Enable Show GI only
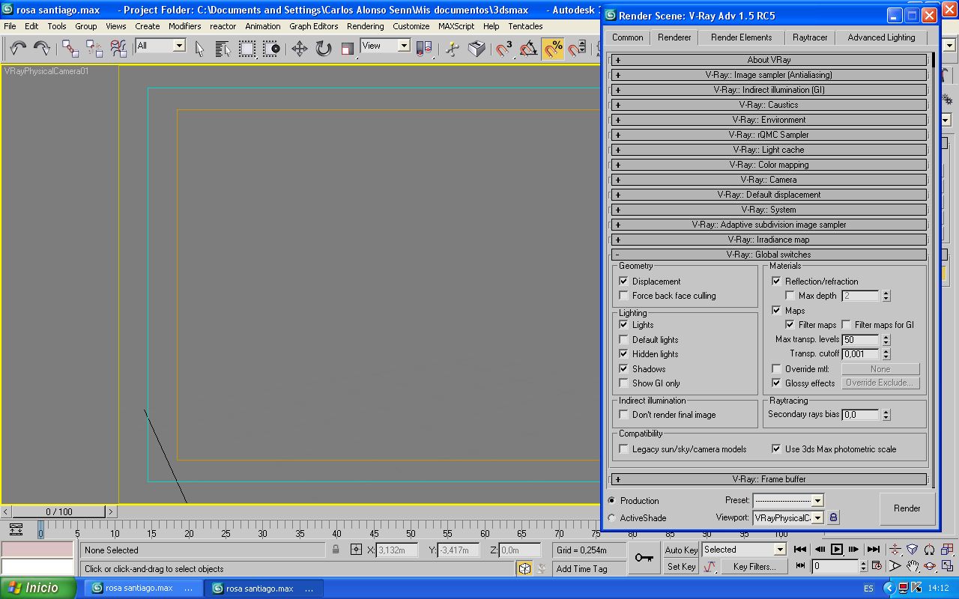959x599 pixels. coord(623,383)
